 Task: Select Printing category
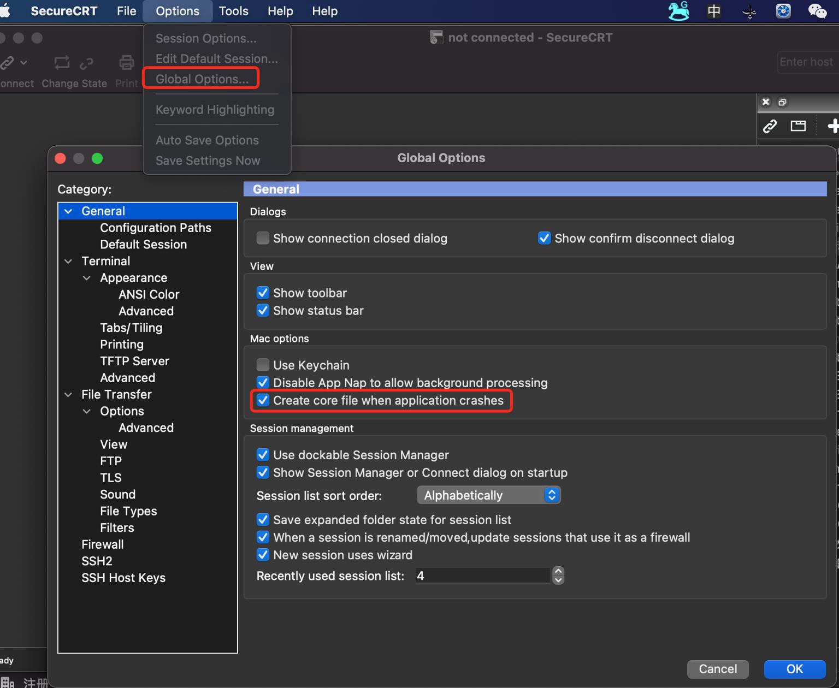(x=122, y=345)
